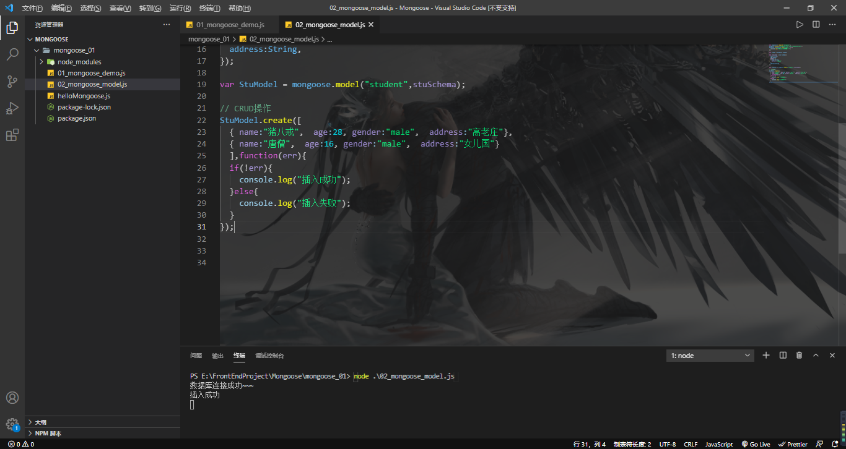
Task: Switch to the 调试控制台 panel tab
Action: point(269,356)
